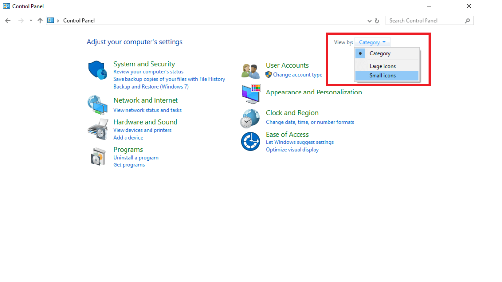This screenshot has height=282, width=502.
Task: Click Change date, time, or number formats
Action: tap(310, 122)
